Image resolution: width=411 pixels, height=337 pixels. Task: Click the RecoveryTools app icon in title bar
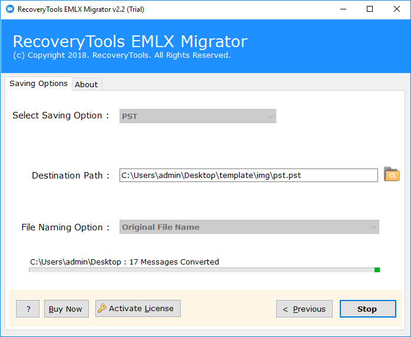[10, 9]
